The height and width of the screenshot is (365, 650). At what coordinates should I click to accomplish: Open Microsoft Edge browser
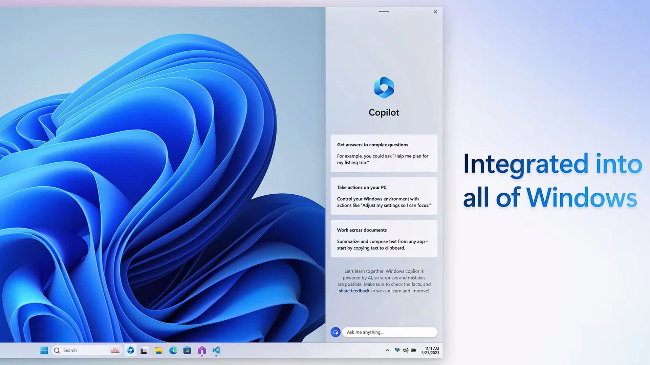(x=173, y=350)
